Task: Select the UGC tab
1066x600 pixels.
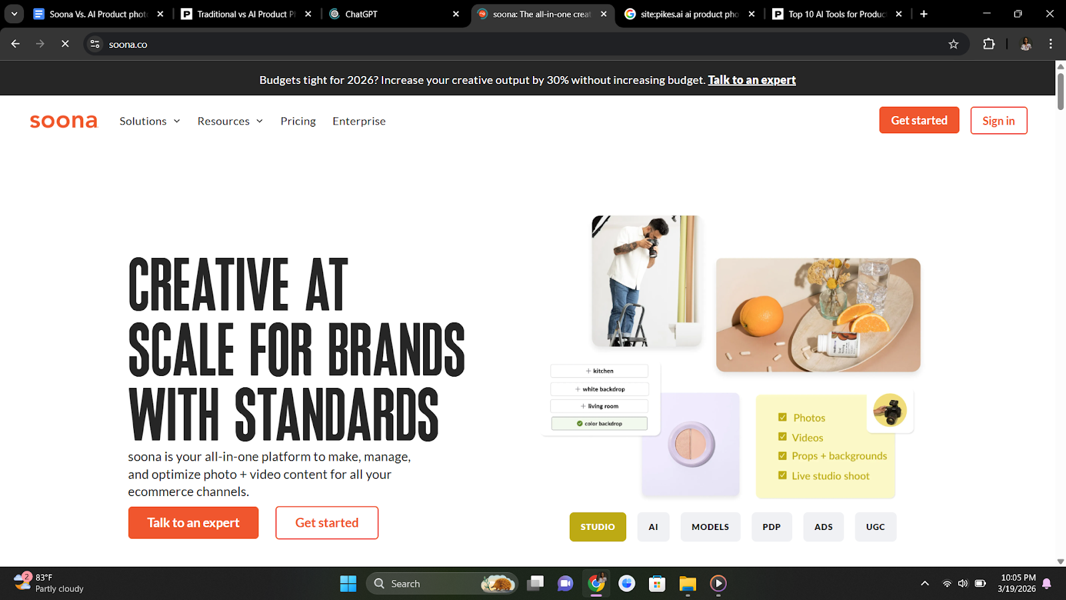Action: [x=875, y=527]
